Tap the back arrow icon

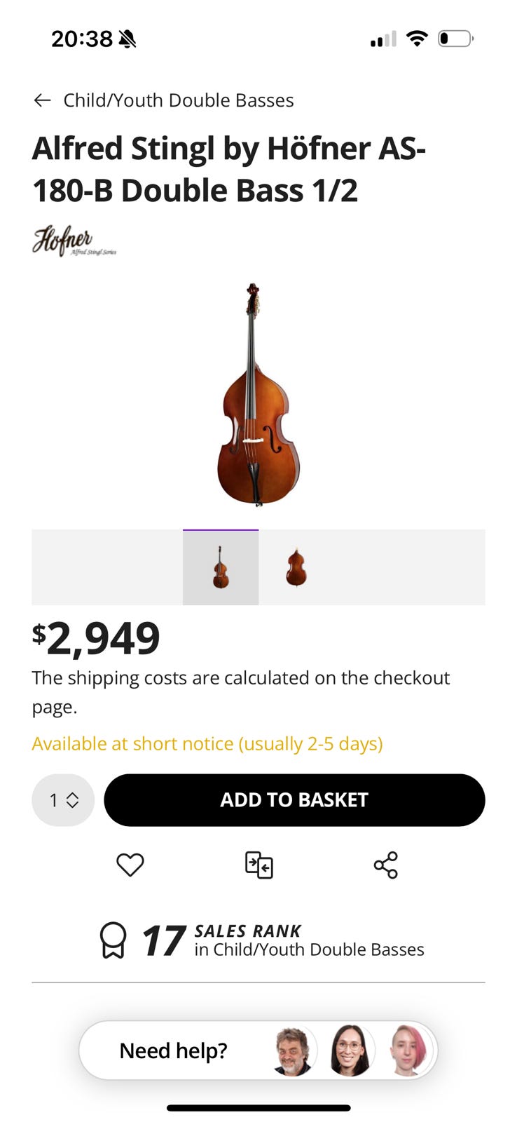(42, 100)
